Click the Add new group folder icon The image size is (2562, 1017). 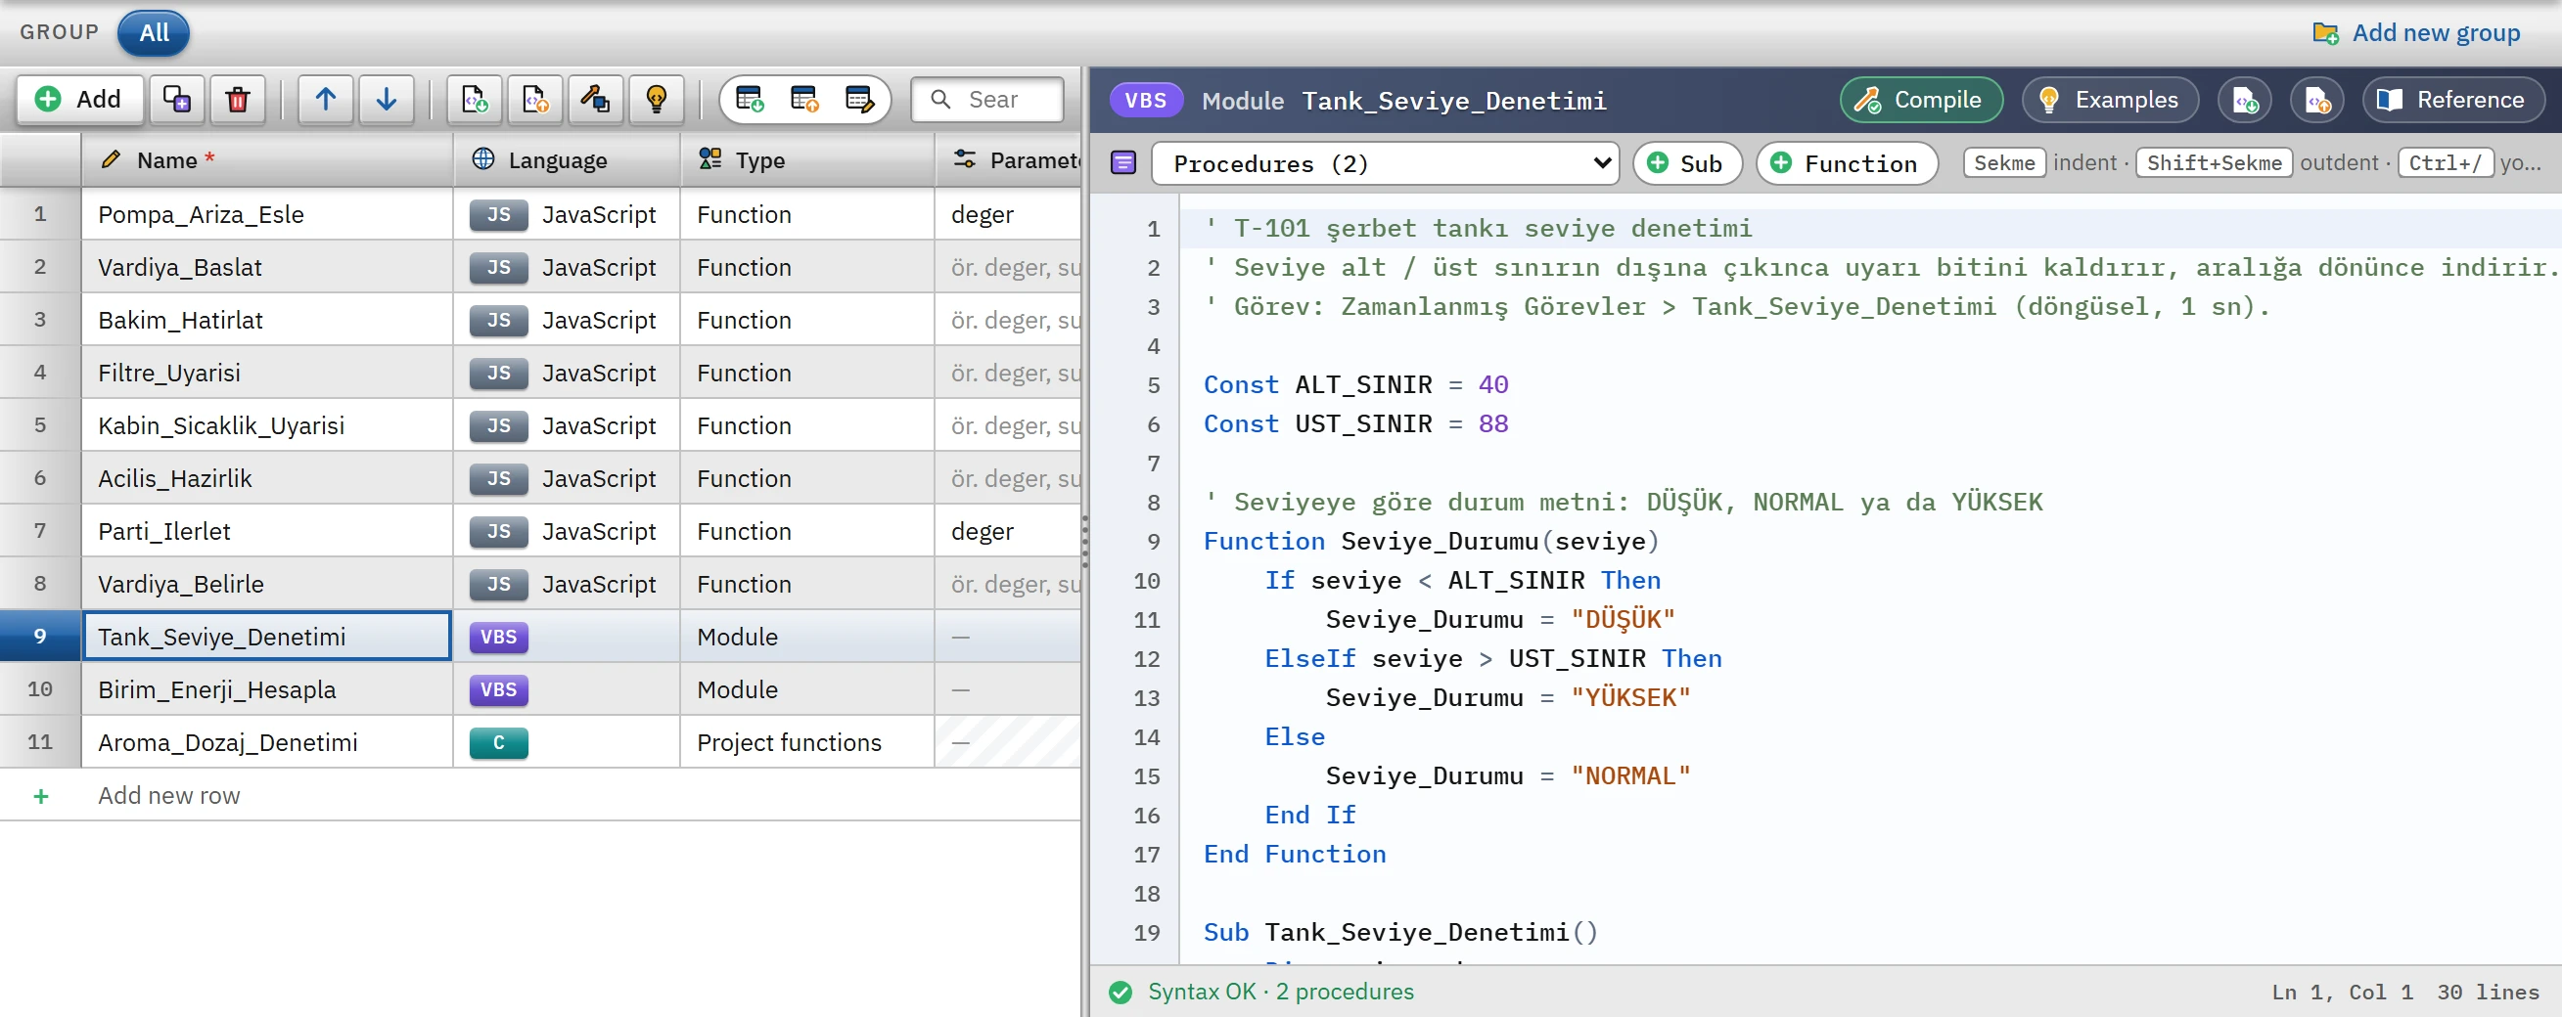pyautogui.click(x=2325, y=33)
